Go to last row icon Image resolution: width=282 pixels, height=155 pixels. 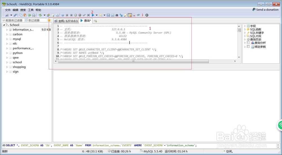71,15
